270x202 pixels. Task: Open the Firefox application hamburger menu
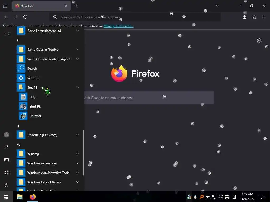tap(264, 17)
